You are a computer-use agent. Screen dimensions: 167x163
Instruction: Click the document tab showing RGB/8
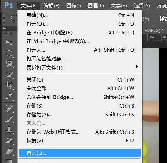(155, 30)
